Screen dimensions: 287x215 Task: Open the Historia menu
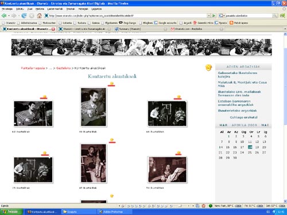(x=40, y=9)
